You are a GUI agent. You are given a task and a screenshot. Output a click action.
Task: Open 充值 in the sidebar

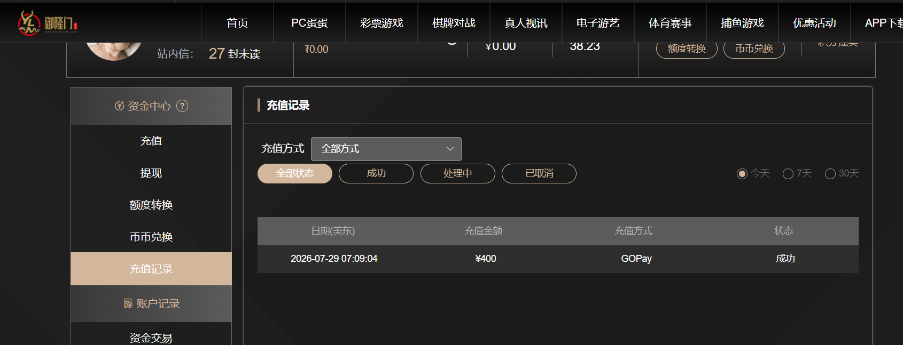pos(151,141)
